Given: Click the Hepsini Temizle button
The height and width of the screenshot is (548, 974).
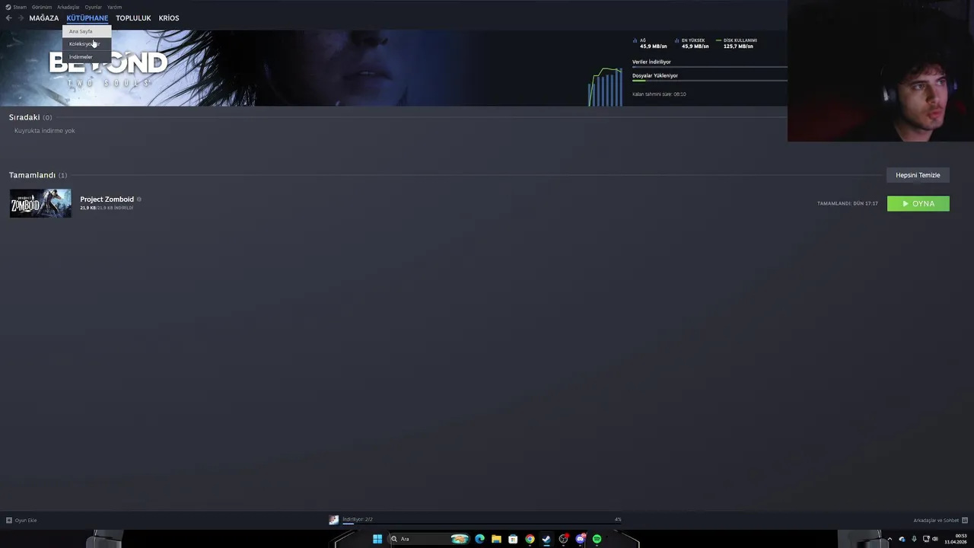Looking at the screenshot, I should coord(918,175).
